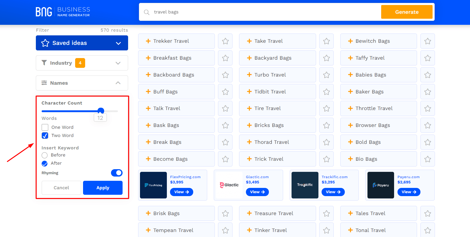This screenshot has height=237, width=470.
Task: View the Glactic.com domain listing
Action: 257,192
